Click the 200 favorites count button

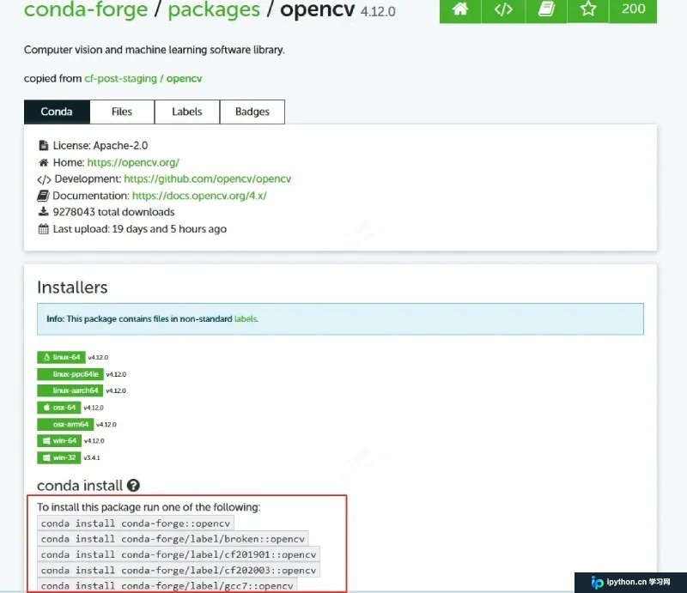tap(633, 9)
